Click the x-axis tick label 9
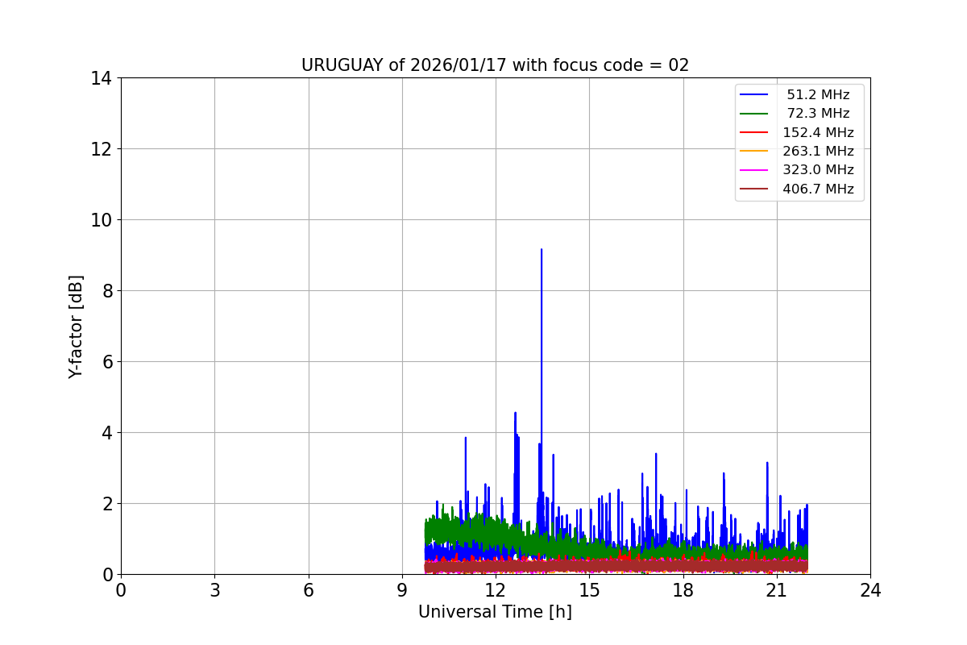 coord(402,590)
